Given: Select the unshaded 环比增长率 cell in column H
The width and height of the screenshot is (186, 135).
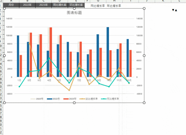Looking at the screenshot, I should (114, 6).
